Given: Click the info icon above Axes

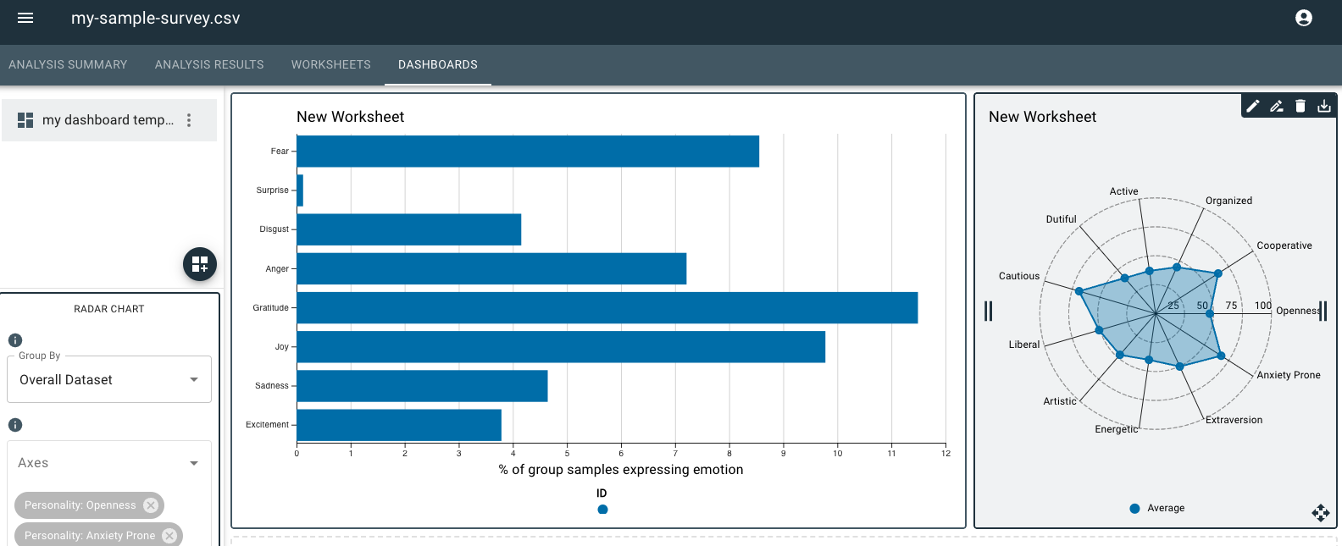Looking at the screenshot, I should click(15, 425).
